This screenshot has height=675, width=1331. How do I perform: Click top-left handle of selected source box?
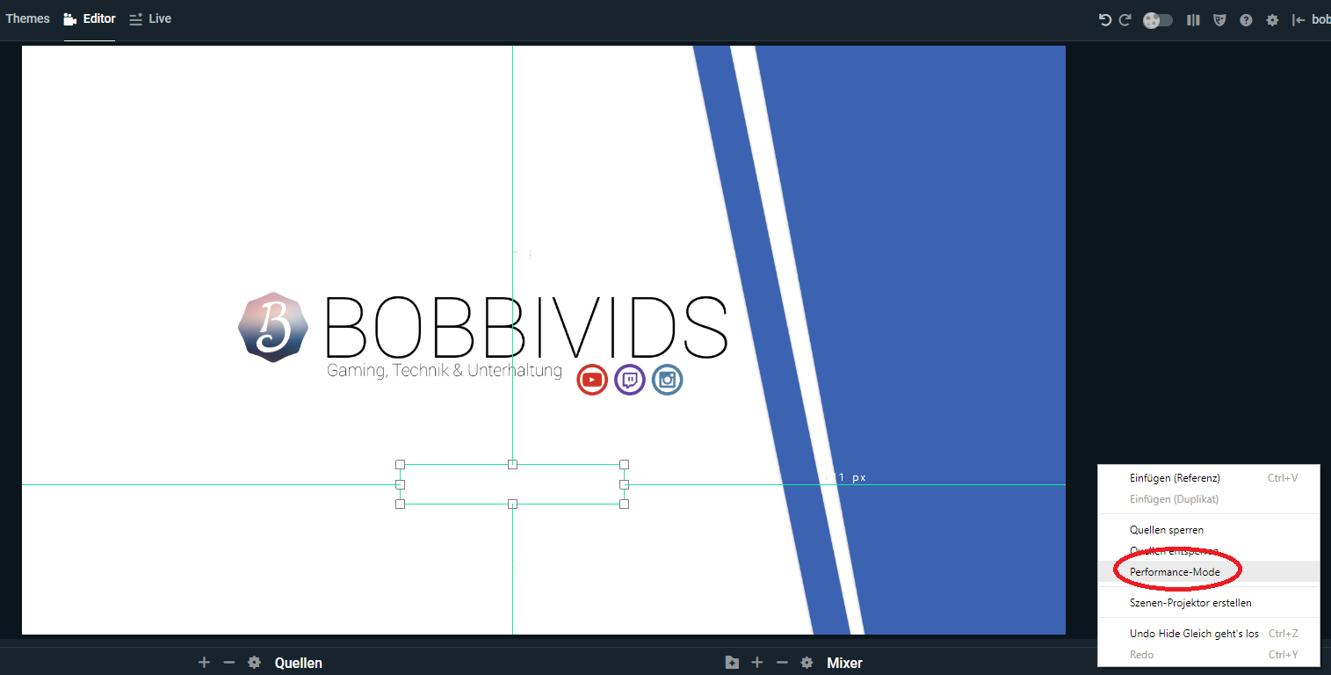pos(400,464)
